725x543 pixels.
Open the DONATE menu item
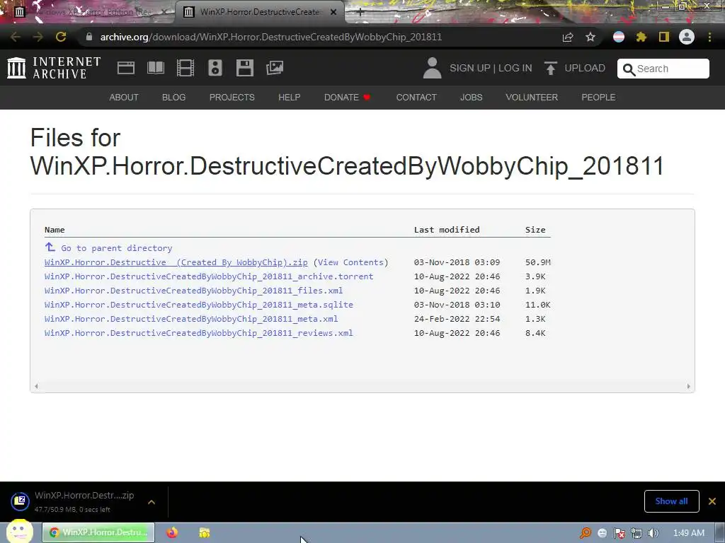coord(347,98)
